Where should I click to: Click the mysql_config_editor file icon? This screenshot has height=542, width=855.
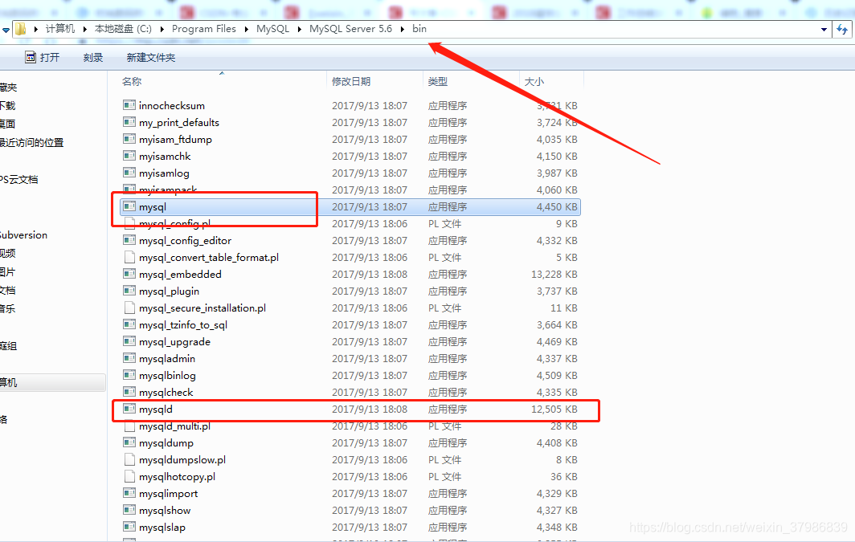click(x=129, y=240)
